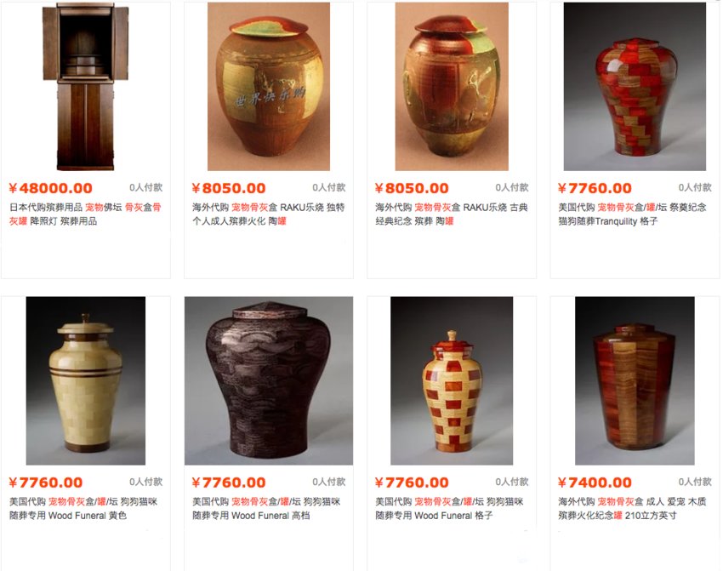Select the RAKU classic ceramic urn image

tap(452, 86)
